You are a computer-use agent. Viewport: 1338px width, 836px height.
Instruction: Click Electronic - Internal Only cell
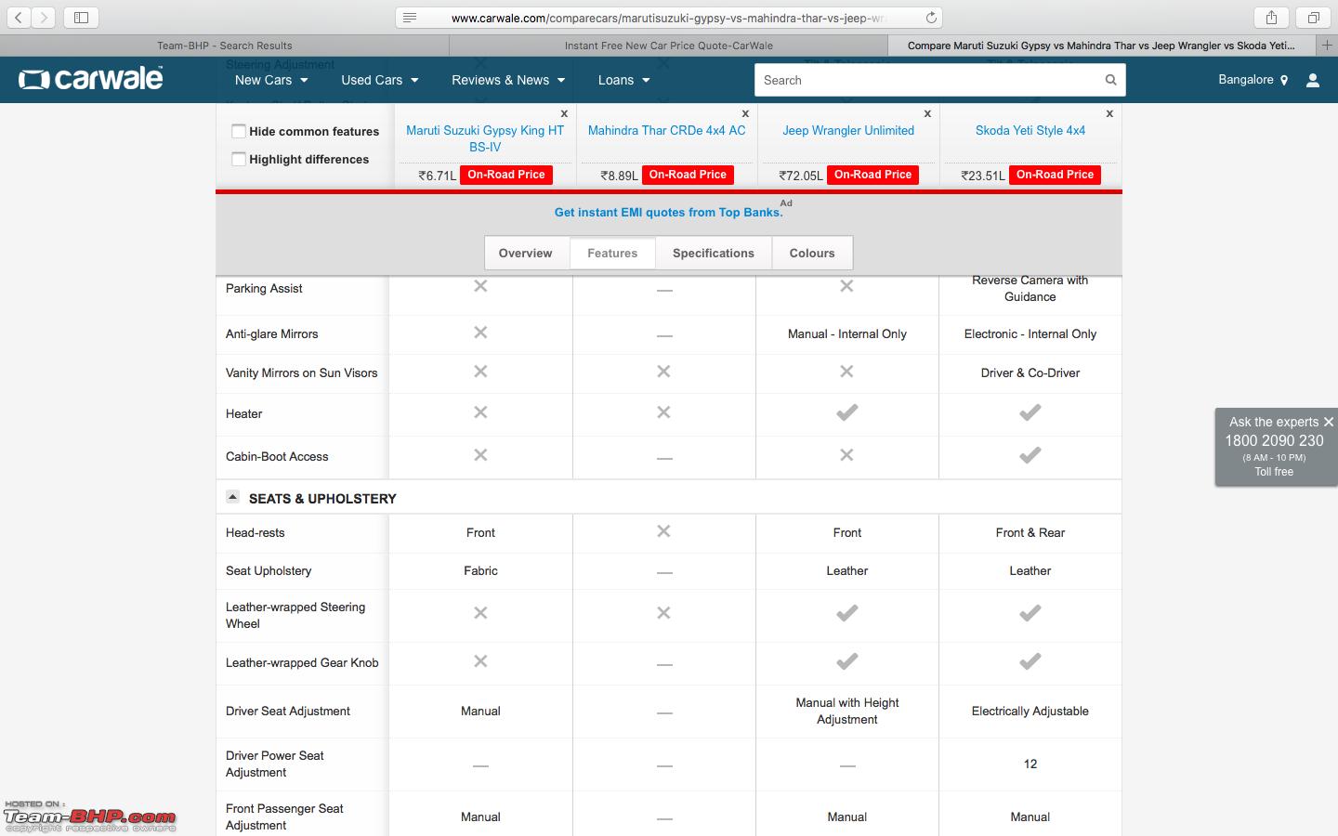pyautogui.click(x=1030, y=334)
